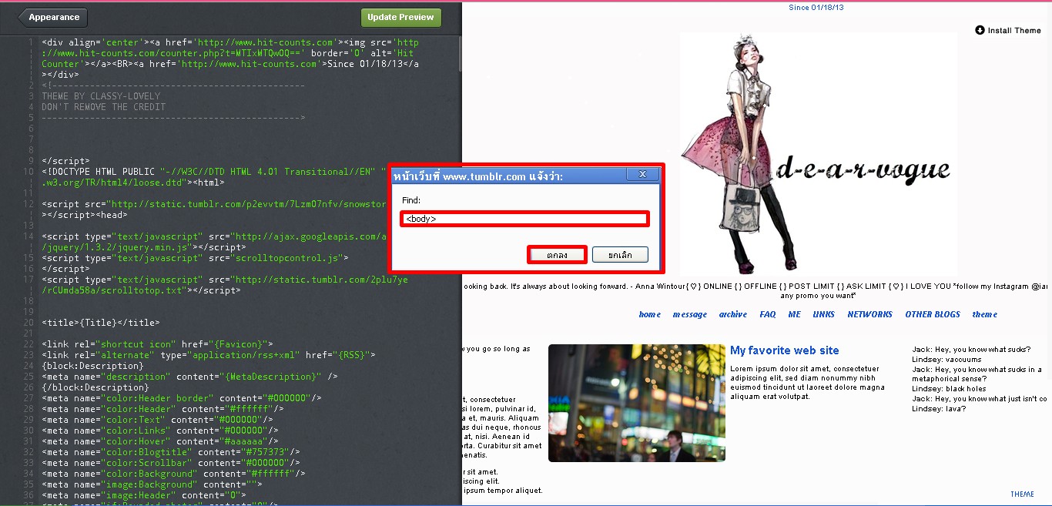
Task: Open the home navigation link
Action: [649, 314]
